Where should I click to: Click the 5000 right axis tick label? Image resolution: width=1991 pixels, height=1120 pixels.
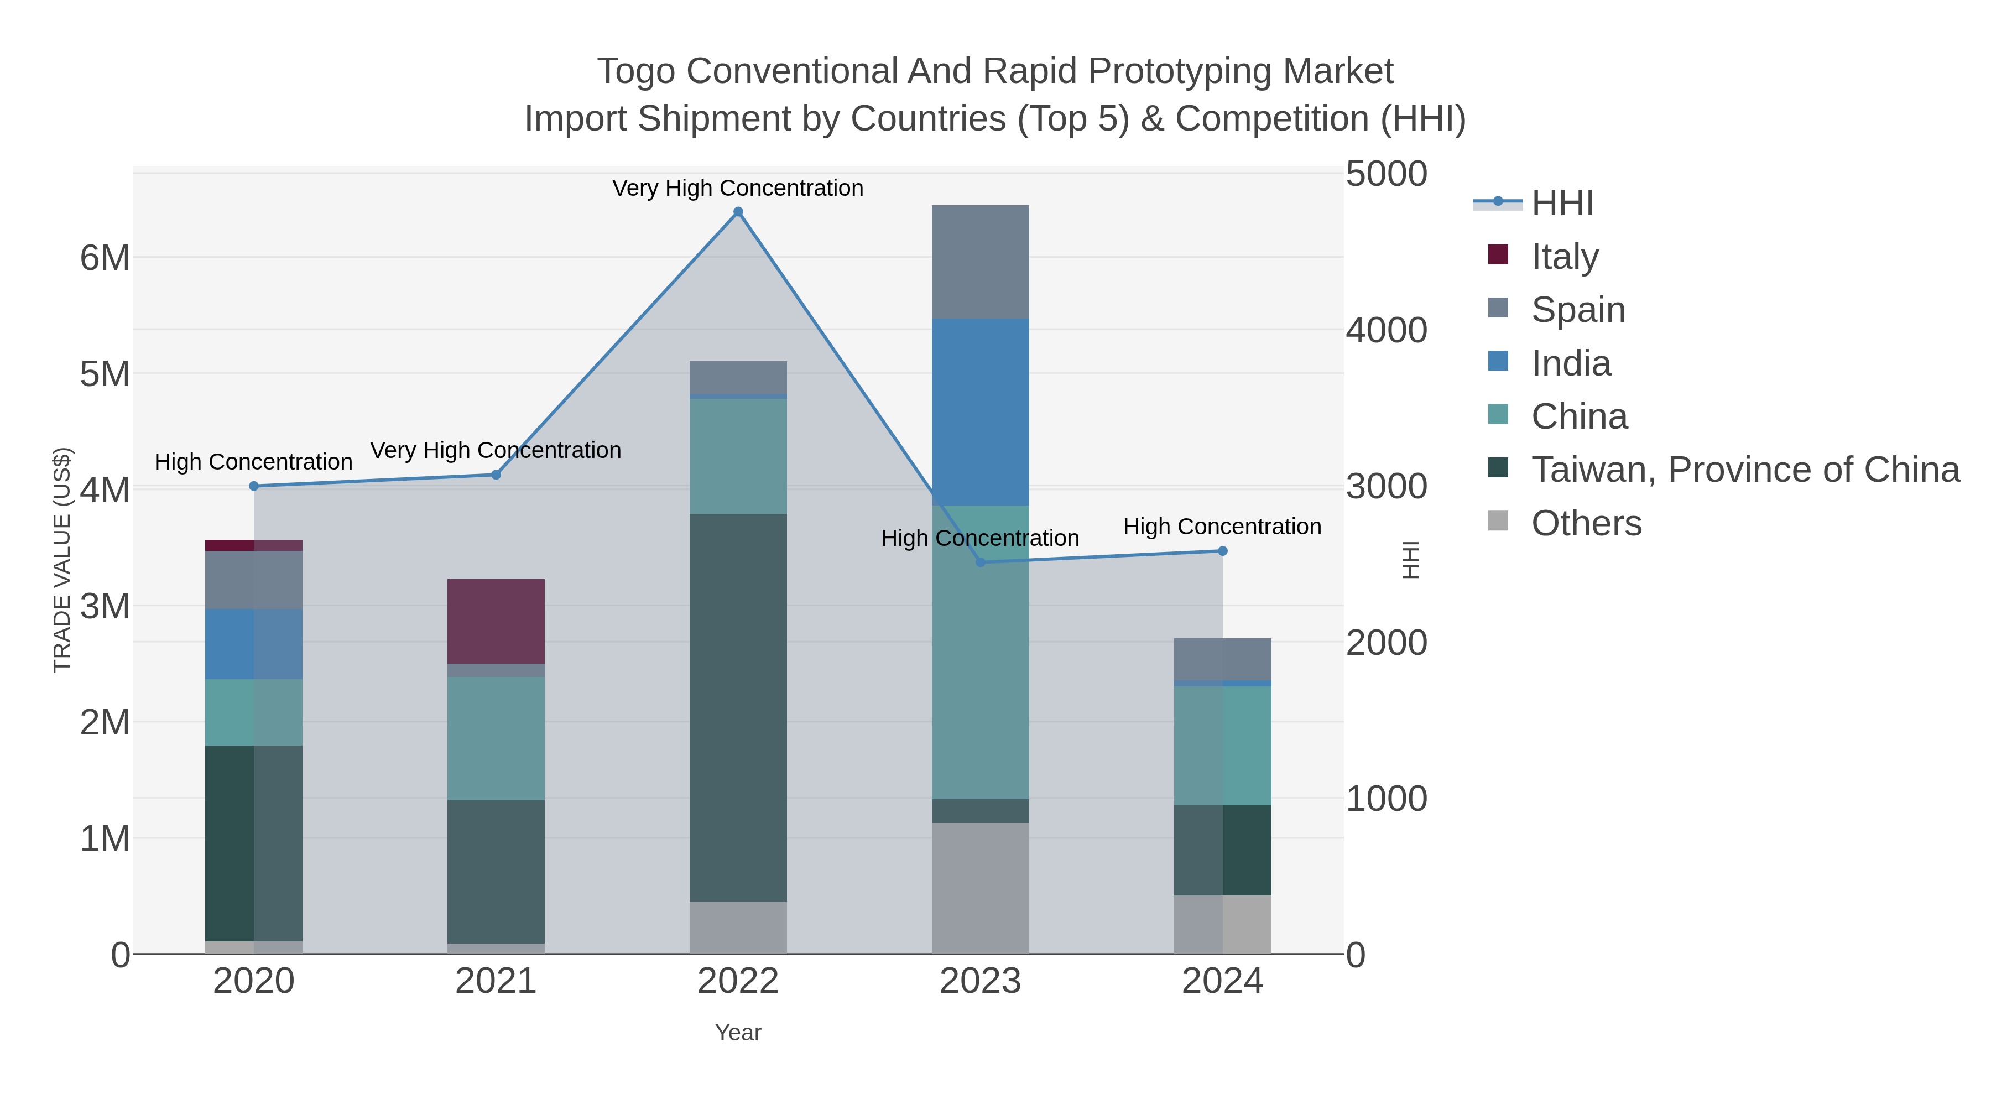pyautogui.click(x=1387, y=173)
